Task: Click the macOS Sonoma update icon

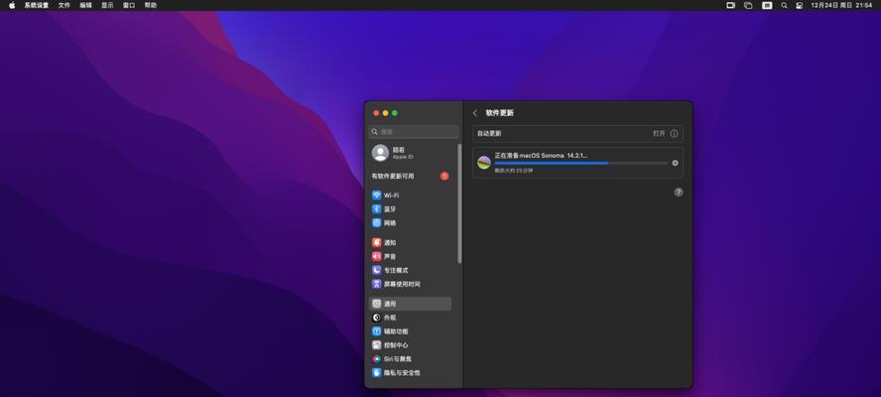Action: (484, 163)
